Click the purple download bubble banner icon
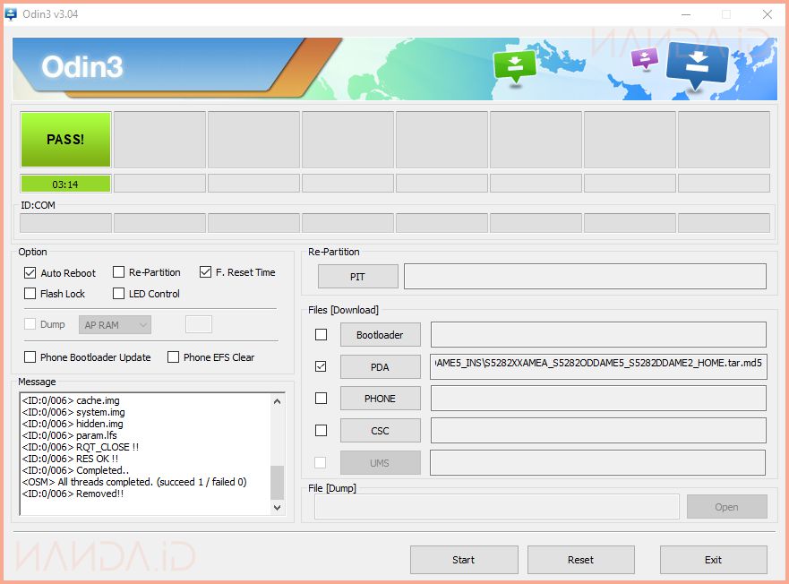The image size is (789, 584). (x=644, y=59)
